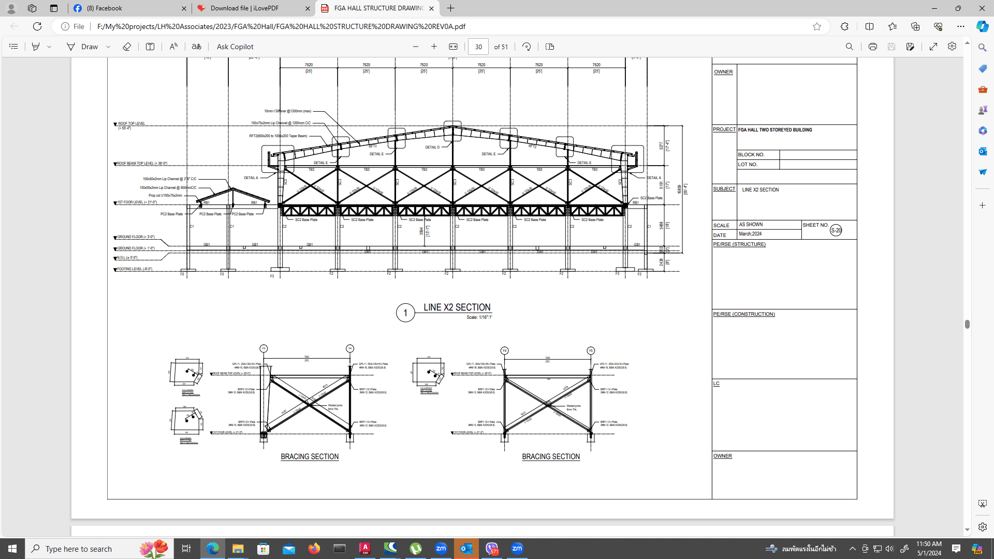Rotate the PDF page
The width and height of the screenshot is (994, 559).
527,47
